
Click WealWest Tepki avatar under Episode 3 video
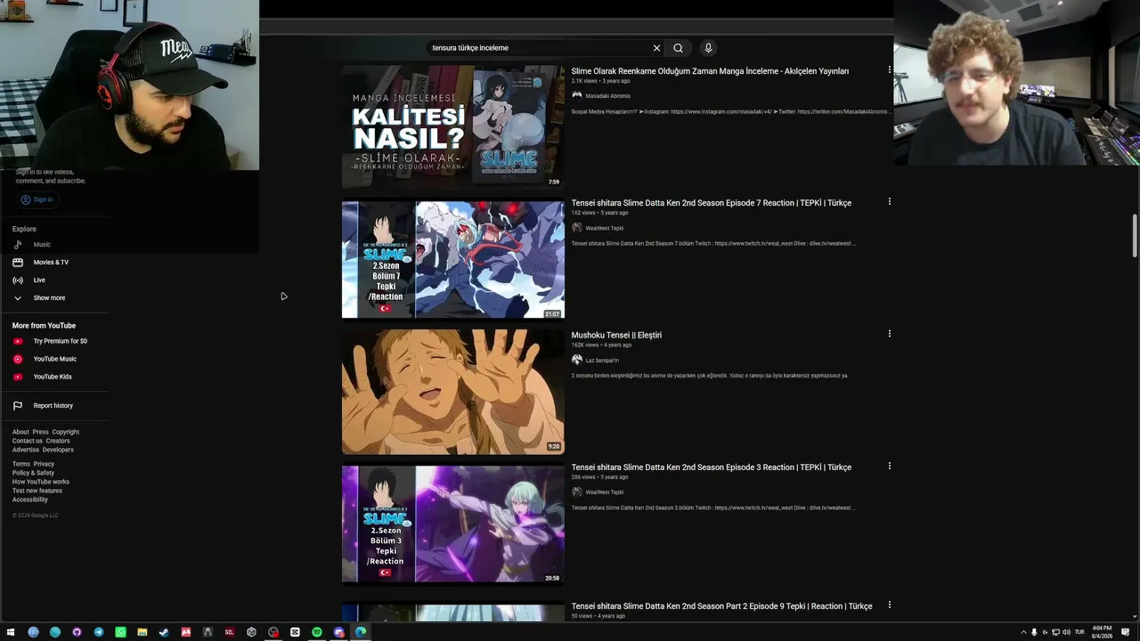click(x=577, y=492)
